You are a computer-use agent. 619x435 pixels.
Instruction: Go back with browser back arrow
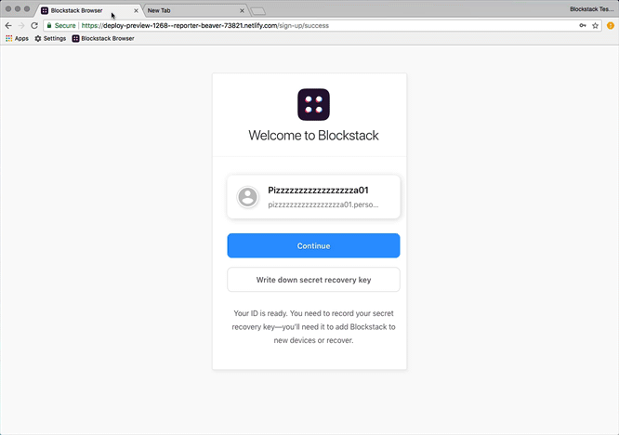pyautogui.click(x=8, y=26)
